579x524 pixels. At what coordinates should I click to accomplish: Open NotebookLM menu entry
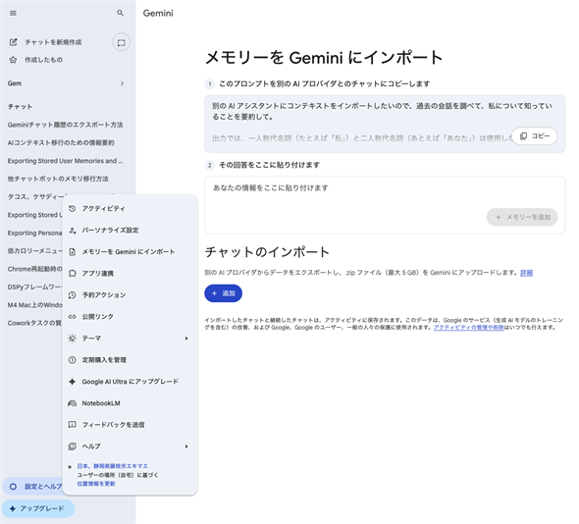130,403
